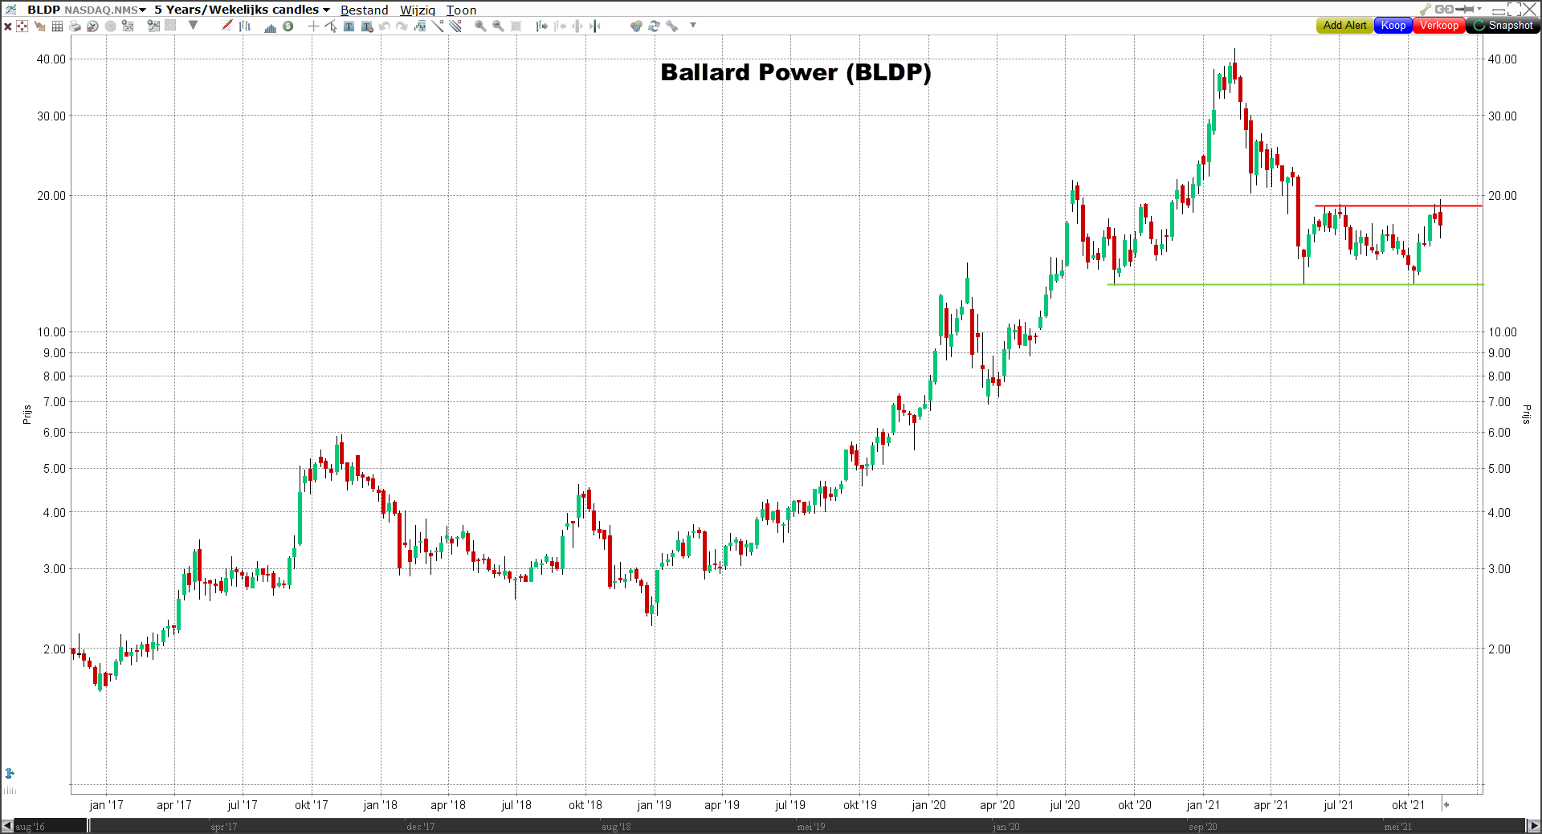Select the crosshair plus cursor tool
Screen dimensions: 1542x834
[x=313, y=26]
